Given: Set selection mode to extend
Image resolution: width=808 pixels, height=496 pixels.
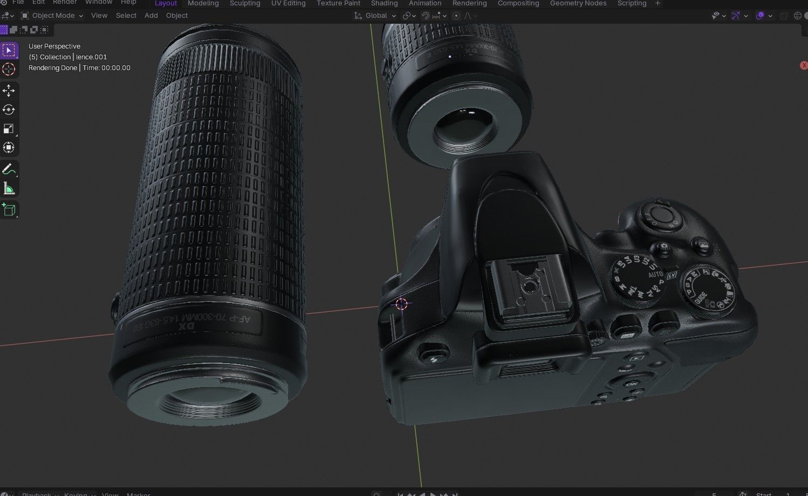Looking at the screenshot, I should point(14,29).
